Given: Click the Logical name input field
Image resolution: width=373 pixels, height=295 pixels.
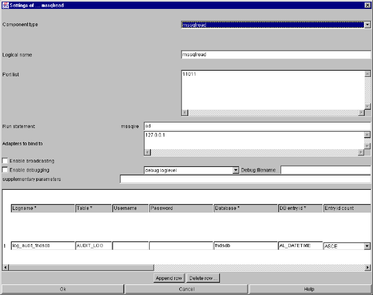Looking at the screenshot, I should (x=276, y=55).
